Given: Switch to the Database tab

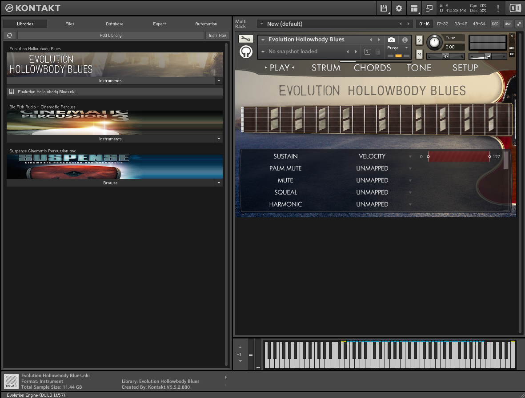Looking at the screenshot, I should [115, 24].
